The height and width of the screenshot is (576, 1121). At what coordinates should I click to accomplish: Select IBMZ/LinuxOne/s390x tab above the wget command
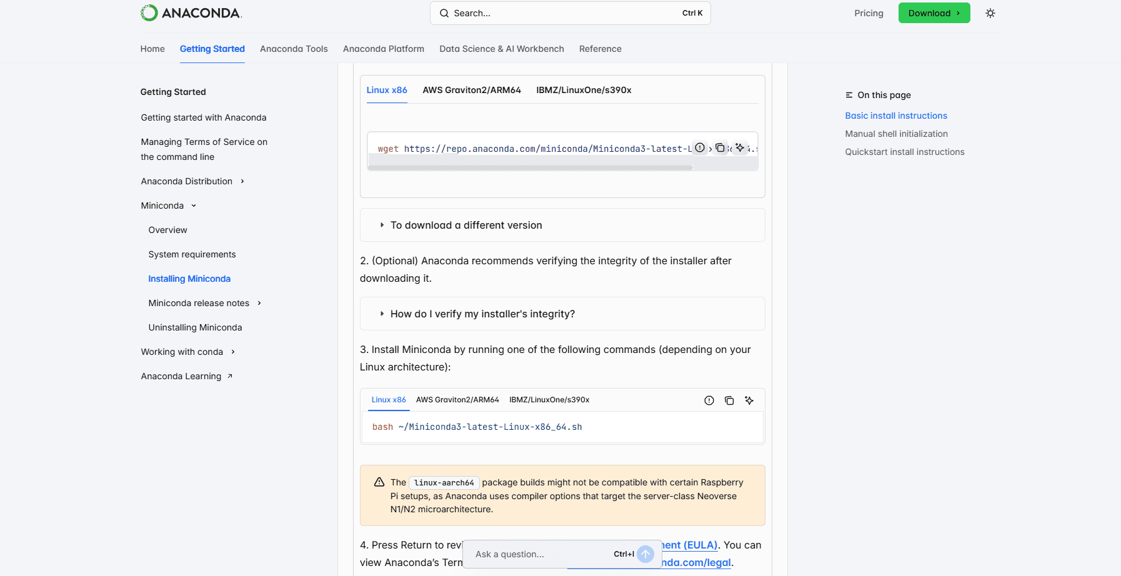click(x=584, y=90)
